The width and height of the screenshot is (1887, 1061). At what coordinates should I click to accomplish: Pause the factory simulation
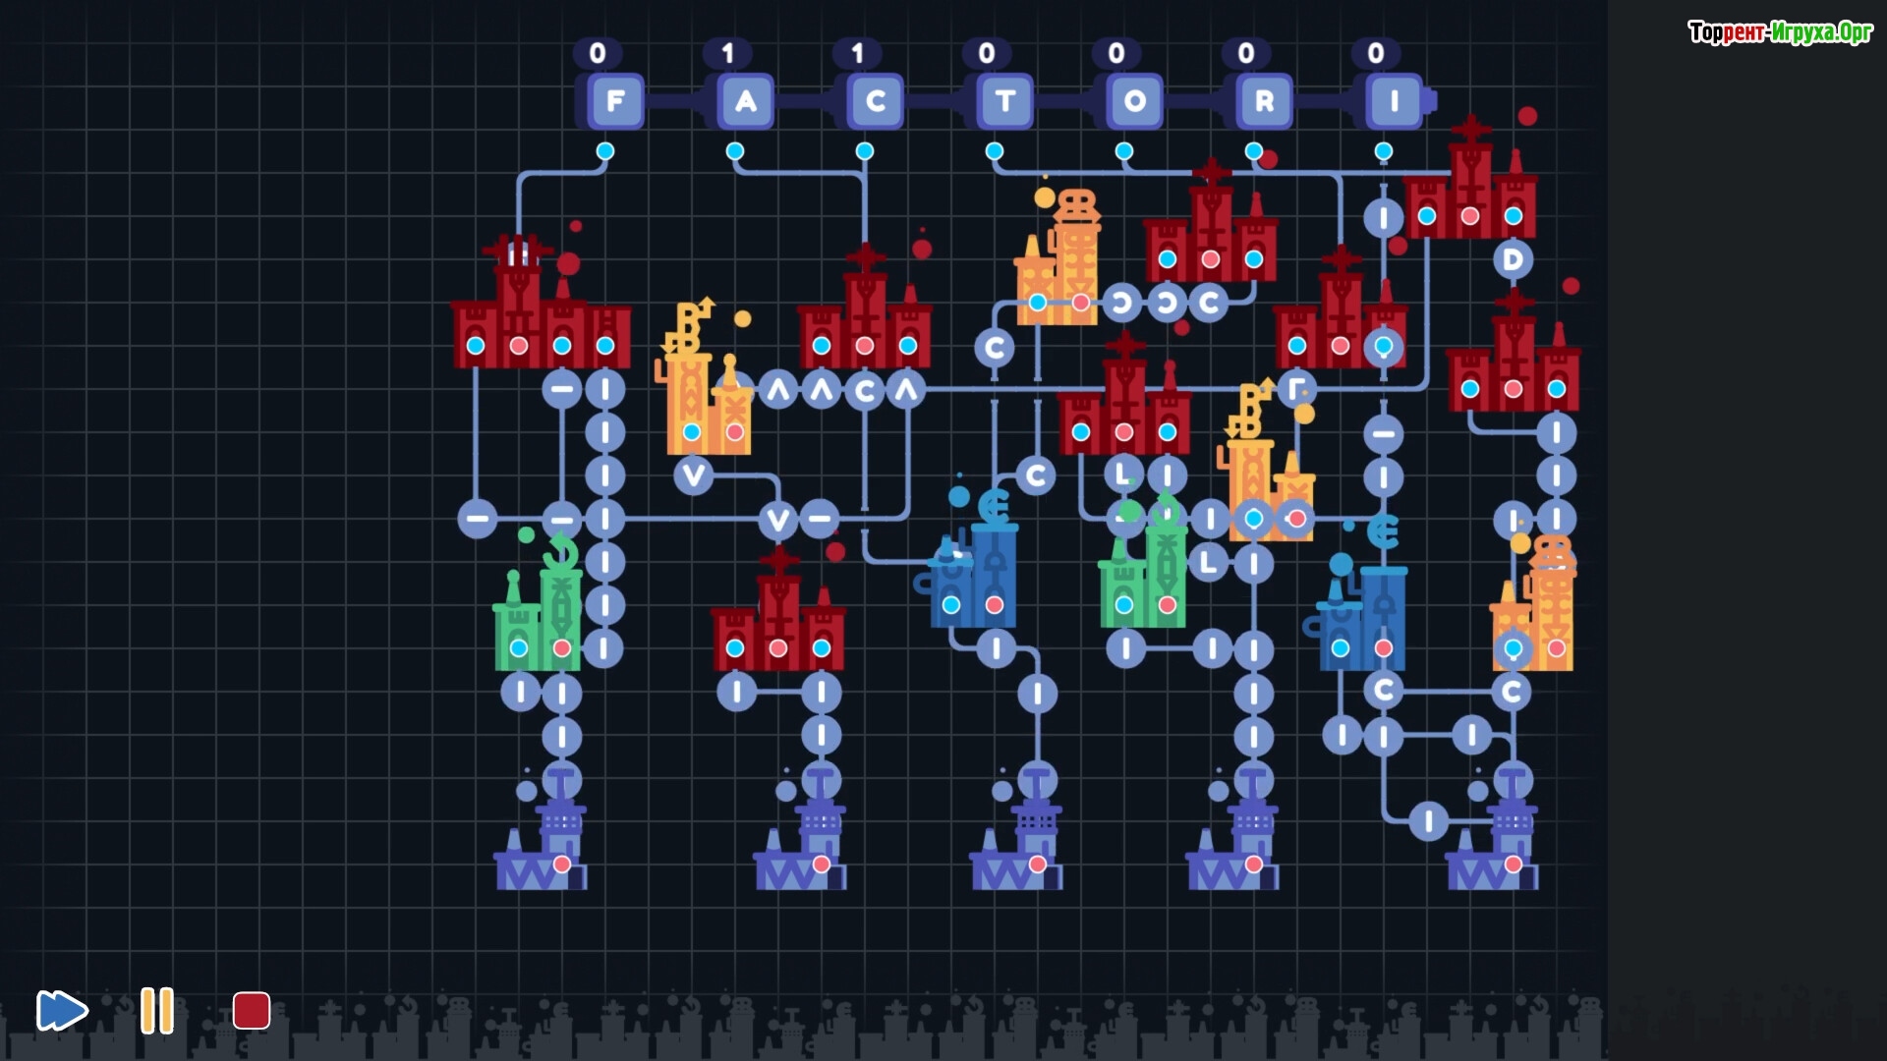pos(157,1010)
